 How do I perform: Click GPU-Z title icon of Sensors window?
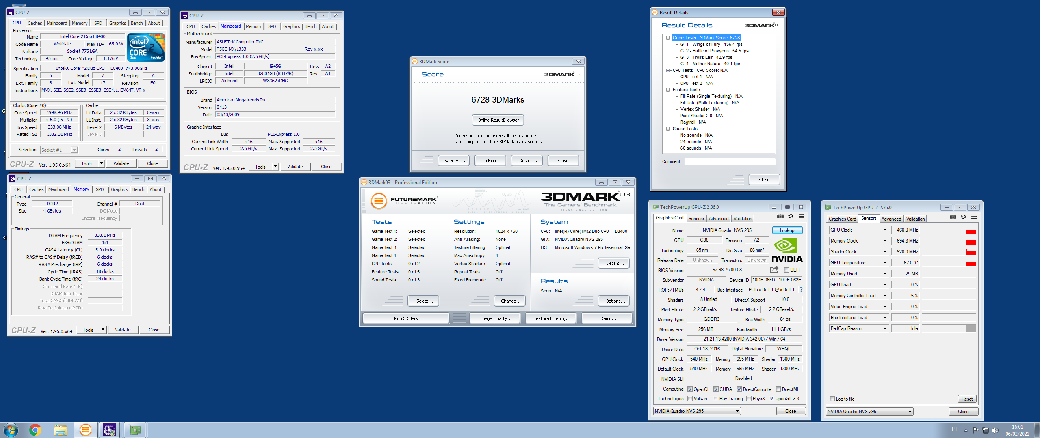pyautogui.click(x=828, y=207)
